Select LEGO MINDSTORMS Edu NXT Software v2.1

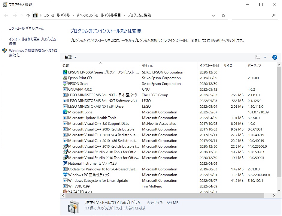[x=102, y=101]
